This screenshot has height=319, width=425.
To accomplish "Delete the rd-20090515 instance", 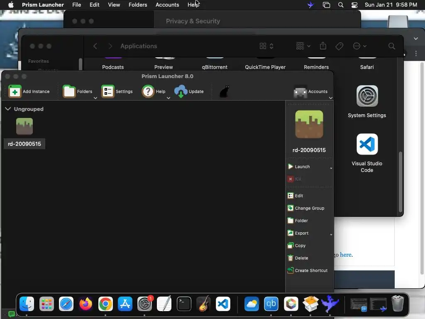I will tap(298, 258).
